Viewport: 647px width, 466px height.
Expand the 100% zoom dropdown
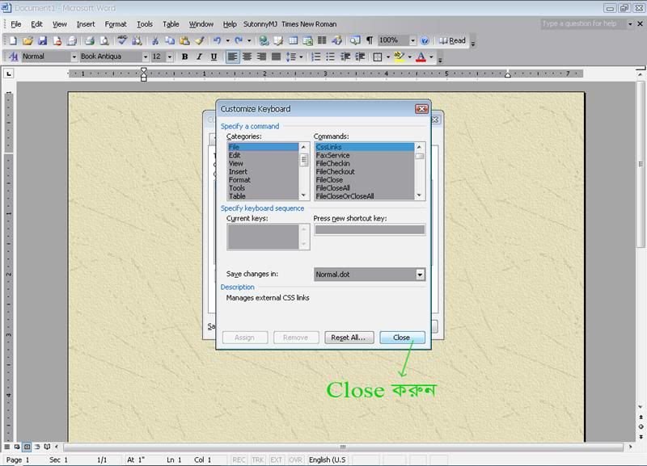tap(412, 40)
